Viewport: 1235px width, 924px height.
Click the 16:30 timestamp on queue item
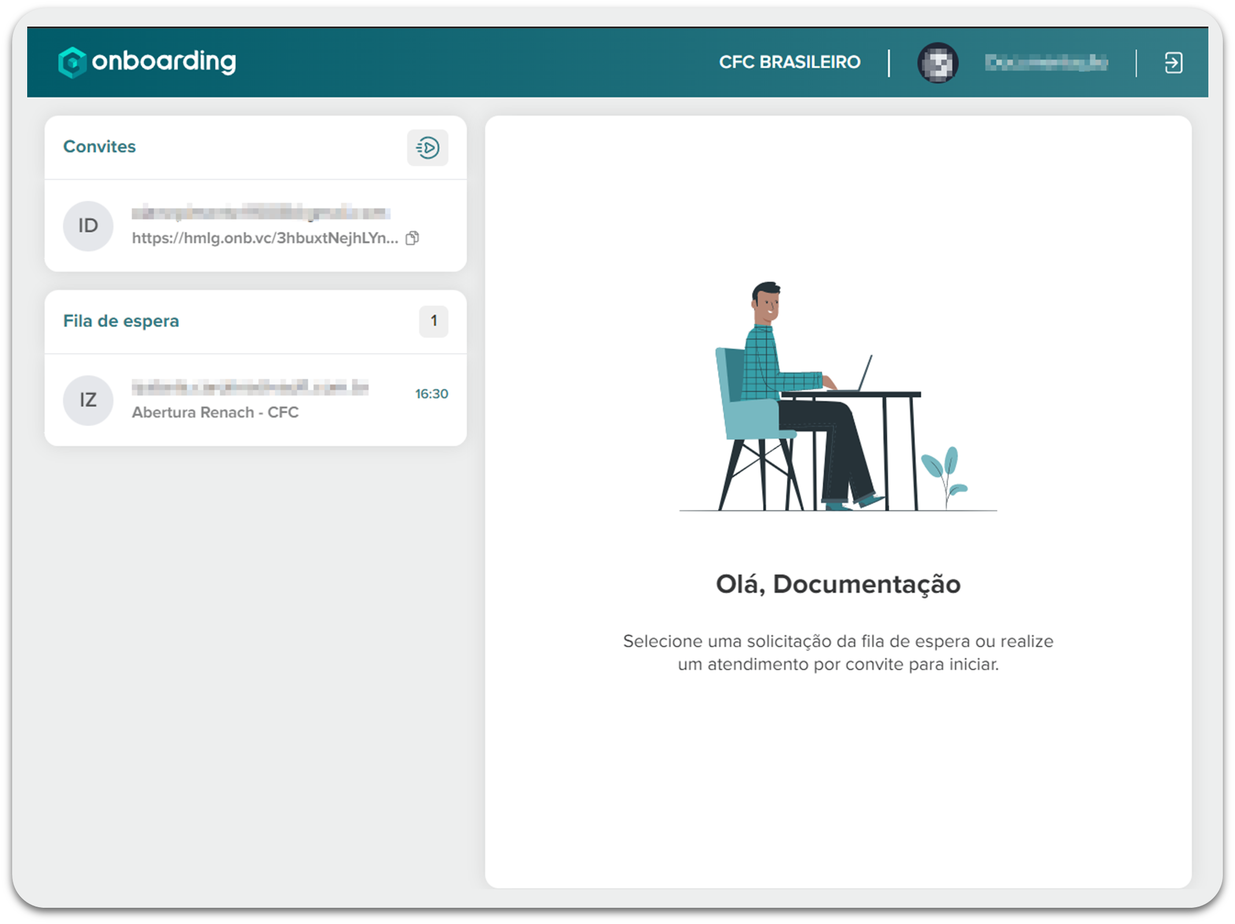click(x=431, y=394)
